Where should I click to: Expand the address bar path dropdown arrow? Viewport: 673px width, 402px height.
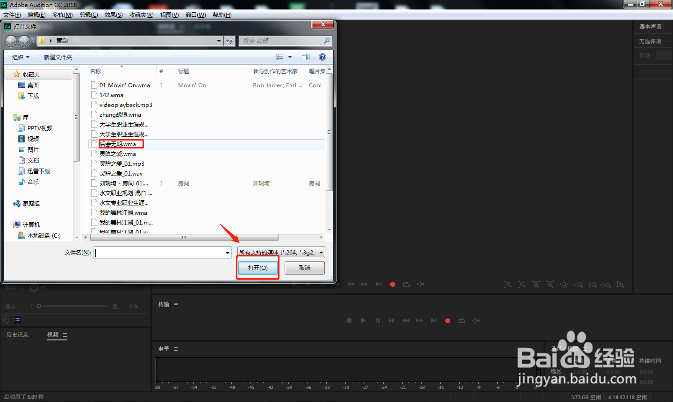[x=219, y=41]
